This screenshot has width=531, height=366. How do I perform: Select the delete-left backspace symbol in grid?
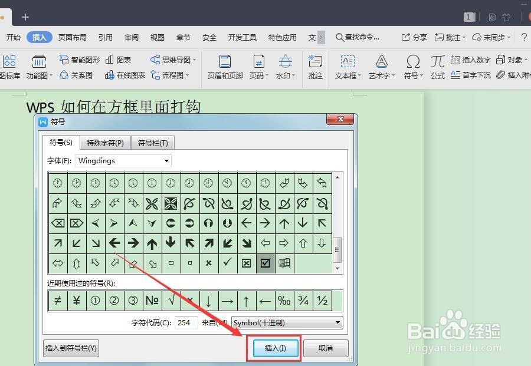click(58, 223)
